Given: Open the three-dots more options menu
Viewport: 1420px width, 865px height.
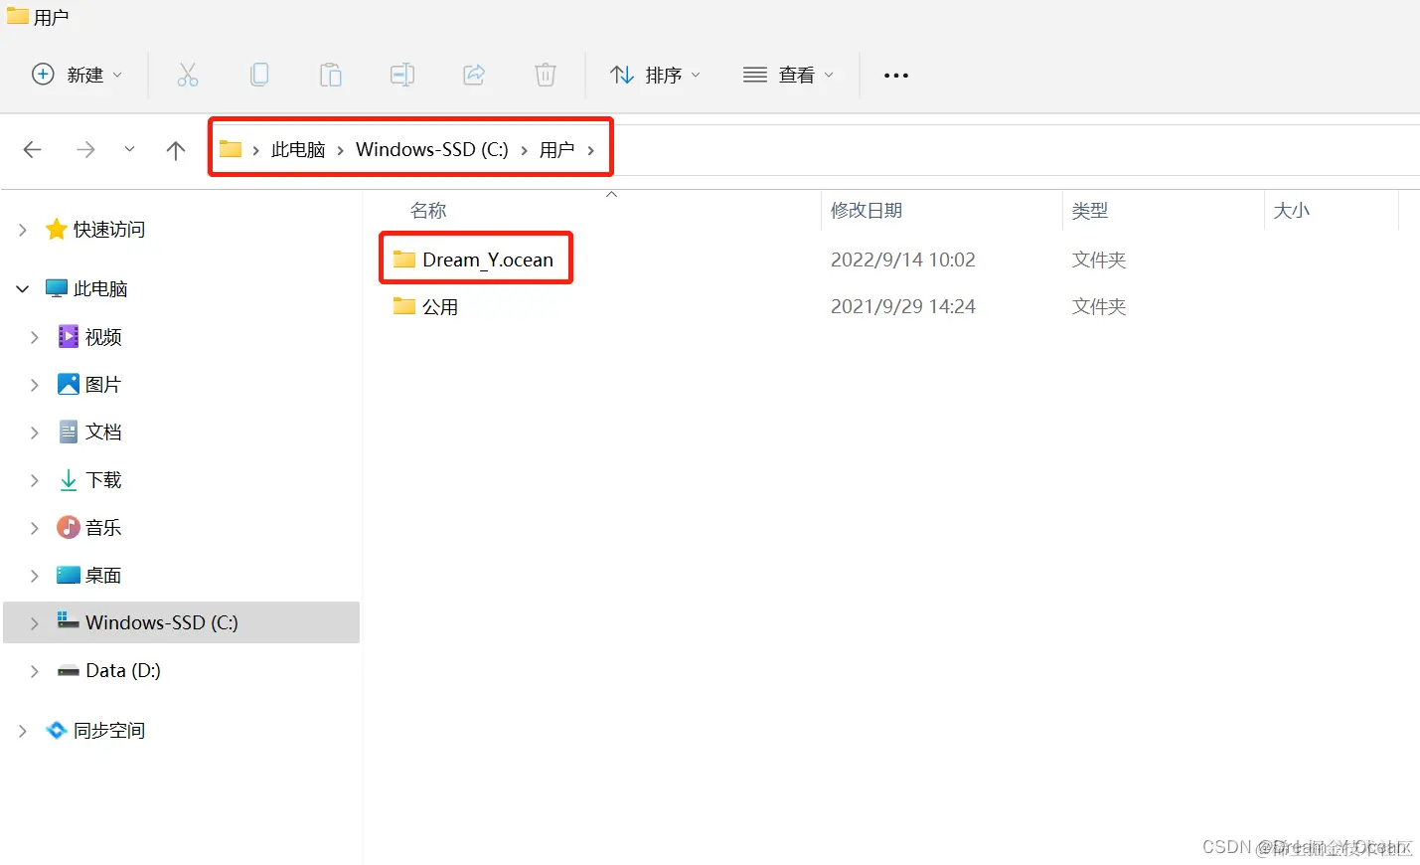Looking at the screenshot, I should click(x=896, y=76).
